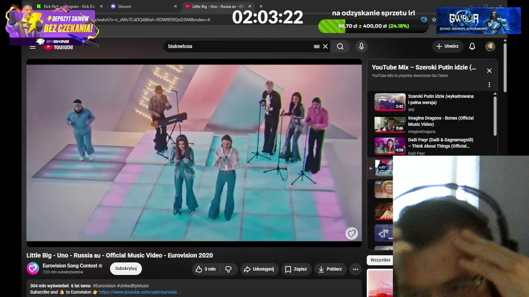The image size is (529, 297).
Task: Clear the search query 'bialowlosa'
Action: tap(325, 47)
